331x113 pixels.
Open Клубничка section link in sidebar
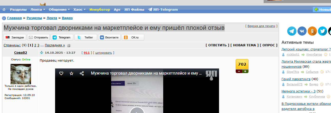317,97
